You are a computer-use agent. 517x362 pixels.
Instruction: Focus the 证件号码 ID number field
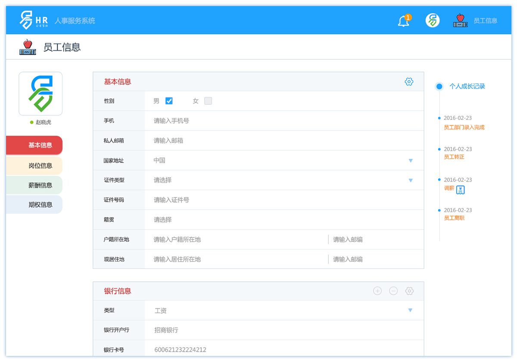284,200
